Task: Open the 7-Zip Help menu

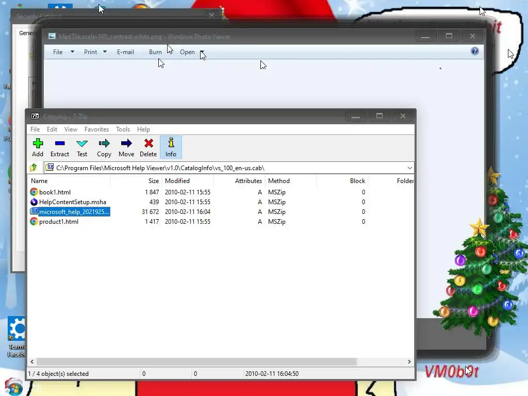Action: pos(143,129)
